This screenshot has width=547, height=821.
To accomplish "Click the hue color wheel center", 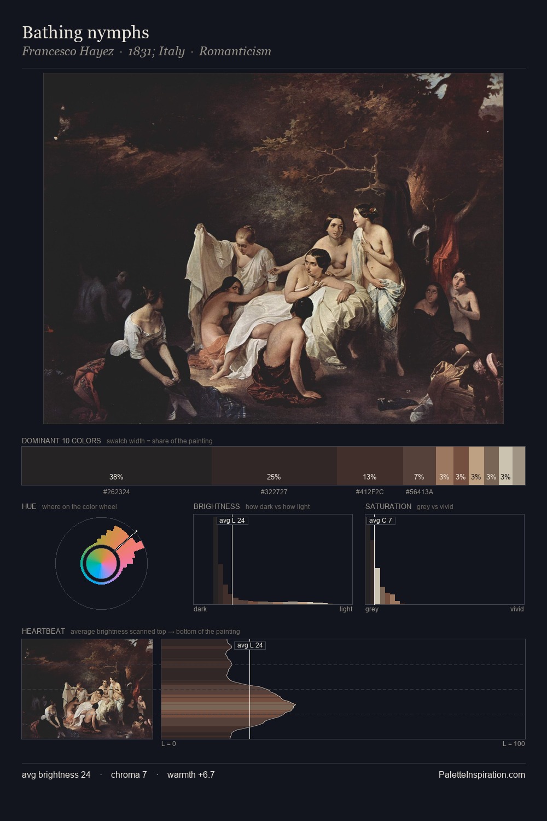I will [x=101, y=563].
